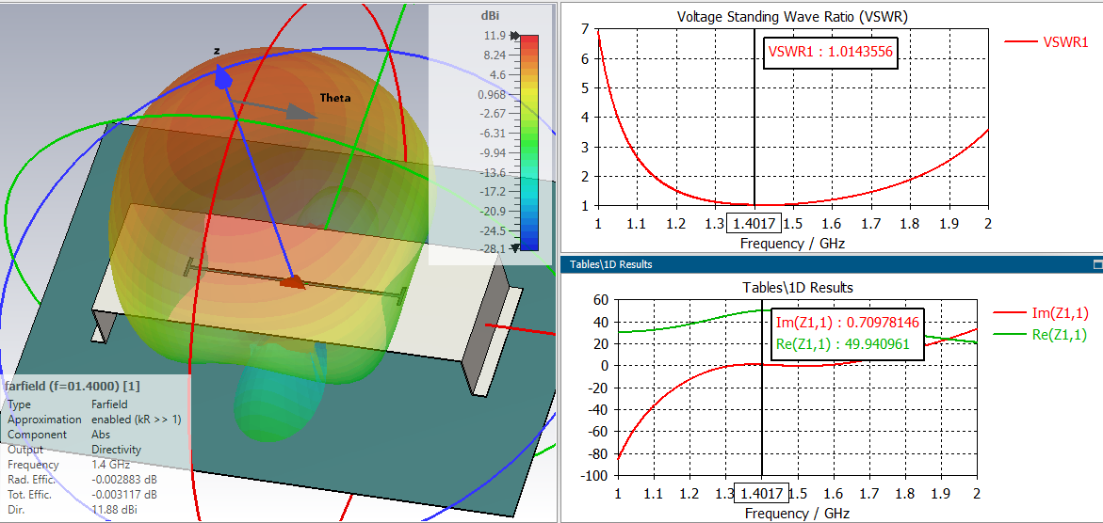Maximize the Tables\1D Results pane
The width and height of the screenshot is (1103, 523).
tap(1096, 264)
